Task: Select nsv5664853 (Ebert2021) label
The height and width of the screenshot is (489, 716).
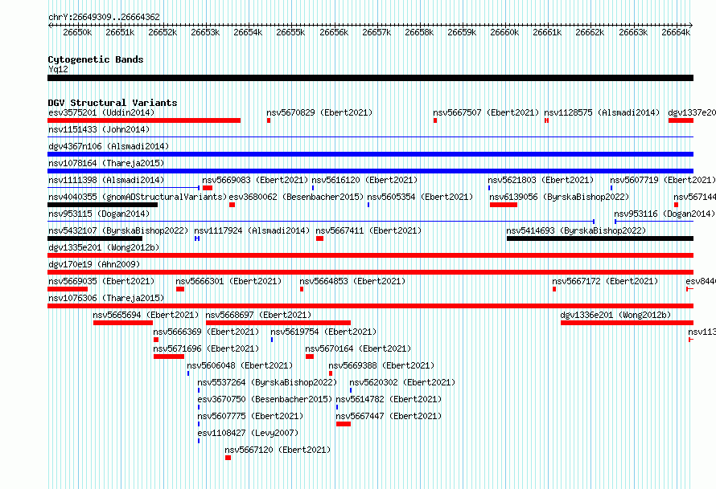Action: point(352,281)
